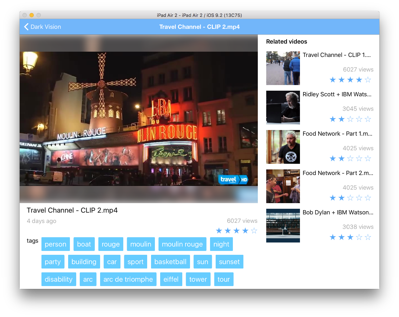Tap the 'sun' tag

point(203,262)
